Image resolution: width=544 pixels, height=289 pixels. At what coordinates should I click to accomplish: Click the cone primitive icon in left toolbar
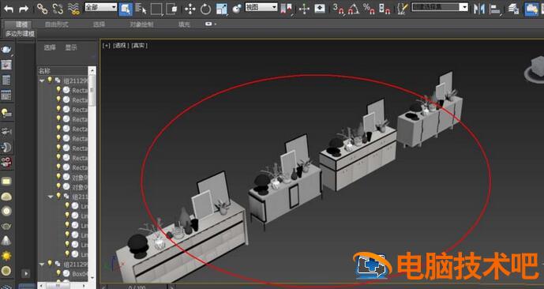6,240
